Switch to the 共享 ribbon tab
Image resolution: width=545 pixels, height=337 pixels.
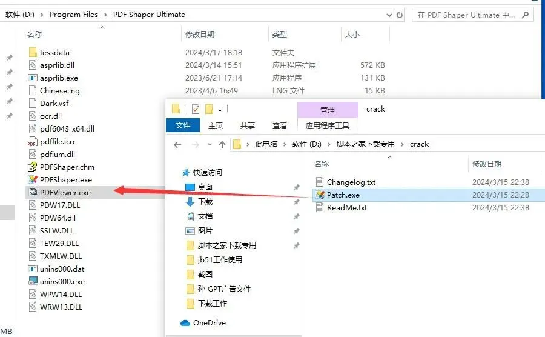pos(248,125)
